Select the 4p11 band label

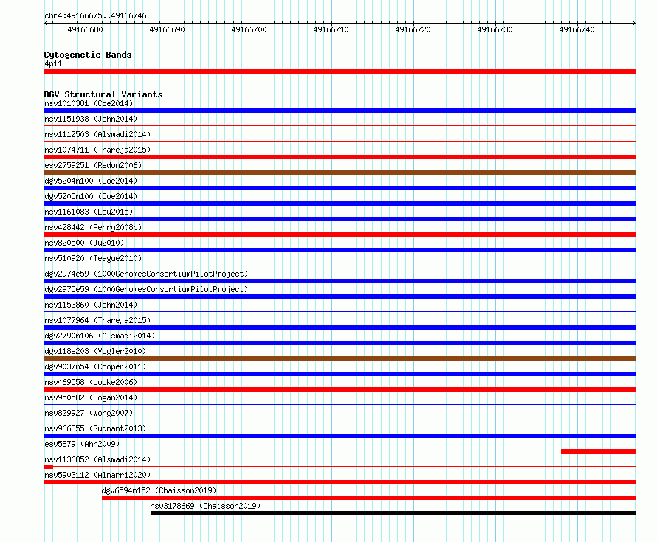(x=53, y=63)
